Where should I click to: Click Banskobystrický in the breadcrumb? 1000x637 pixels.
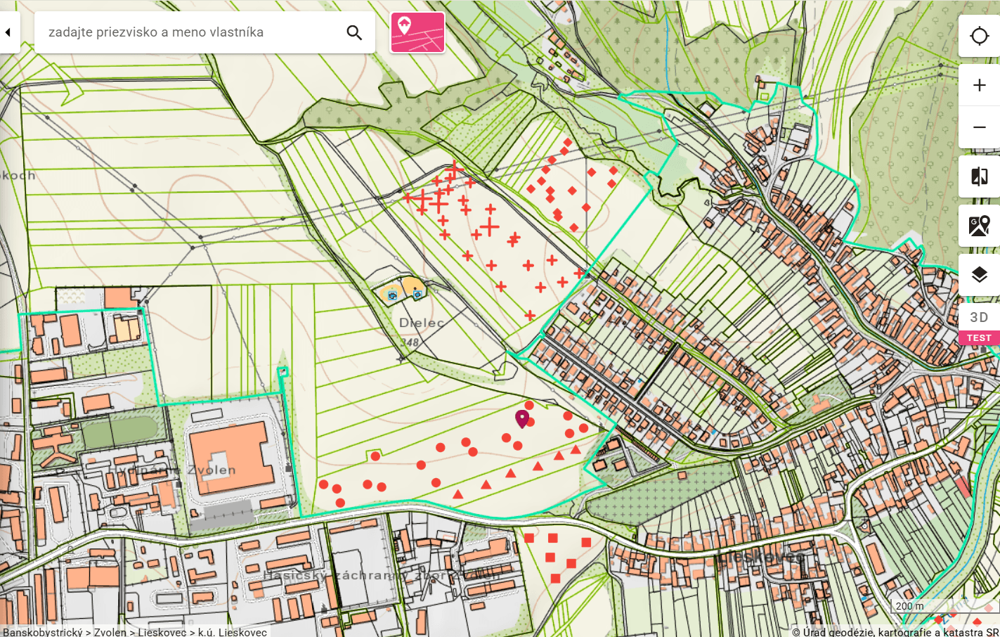43,632
